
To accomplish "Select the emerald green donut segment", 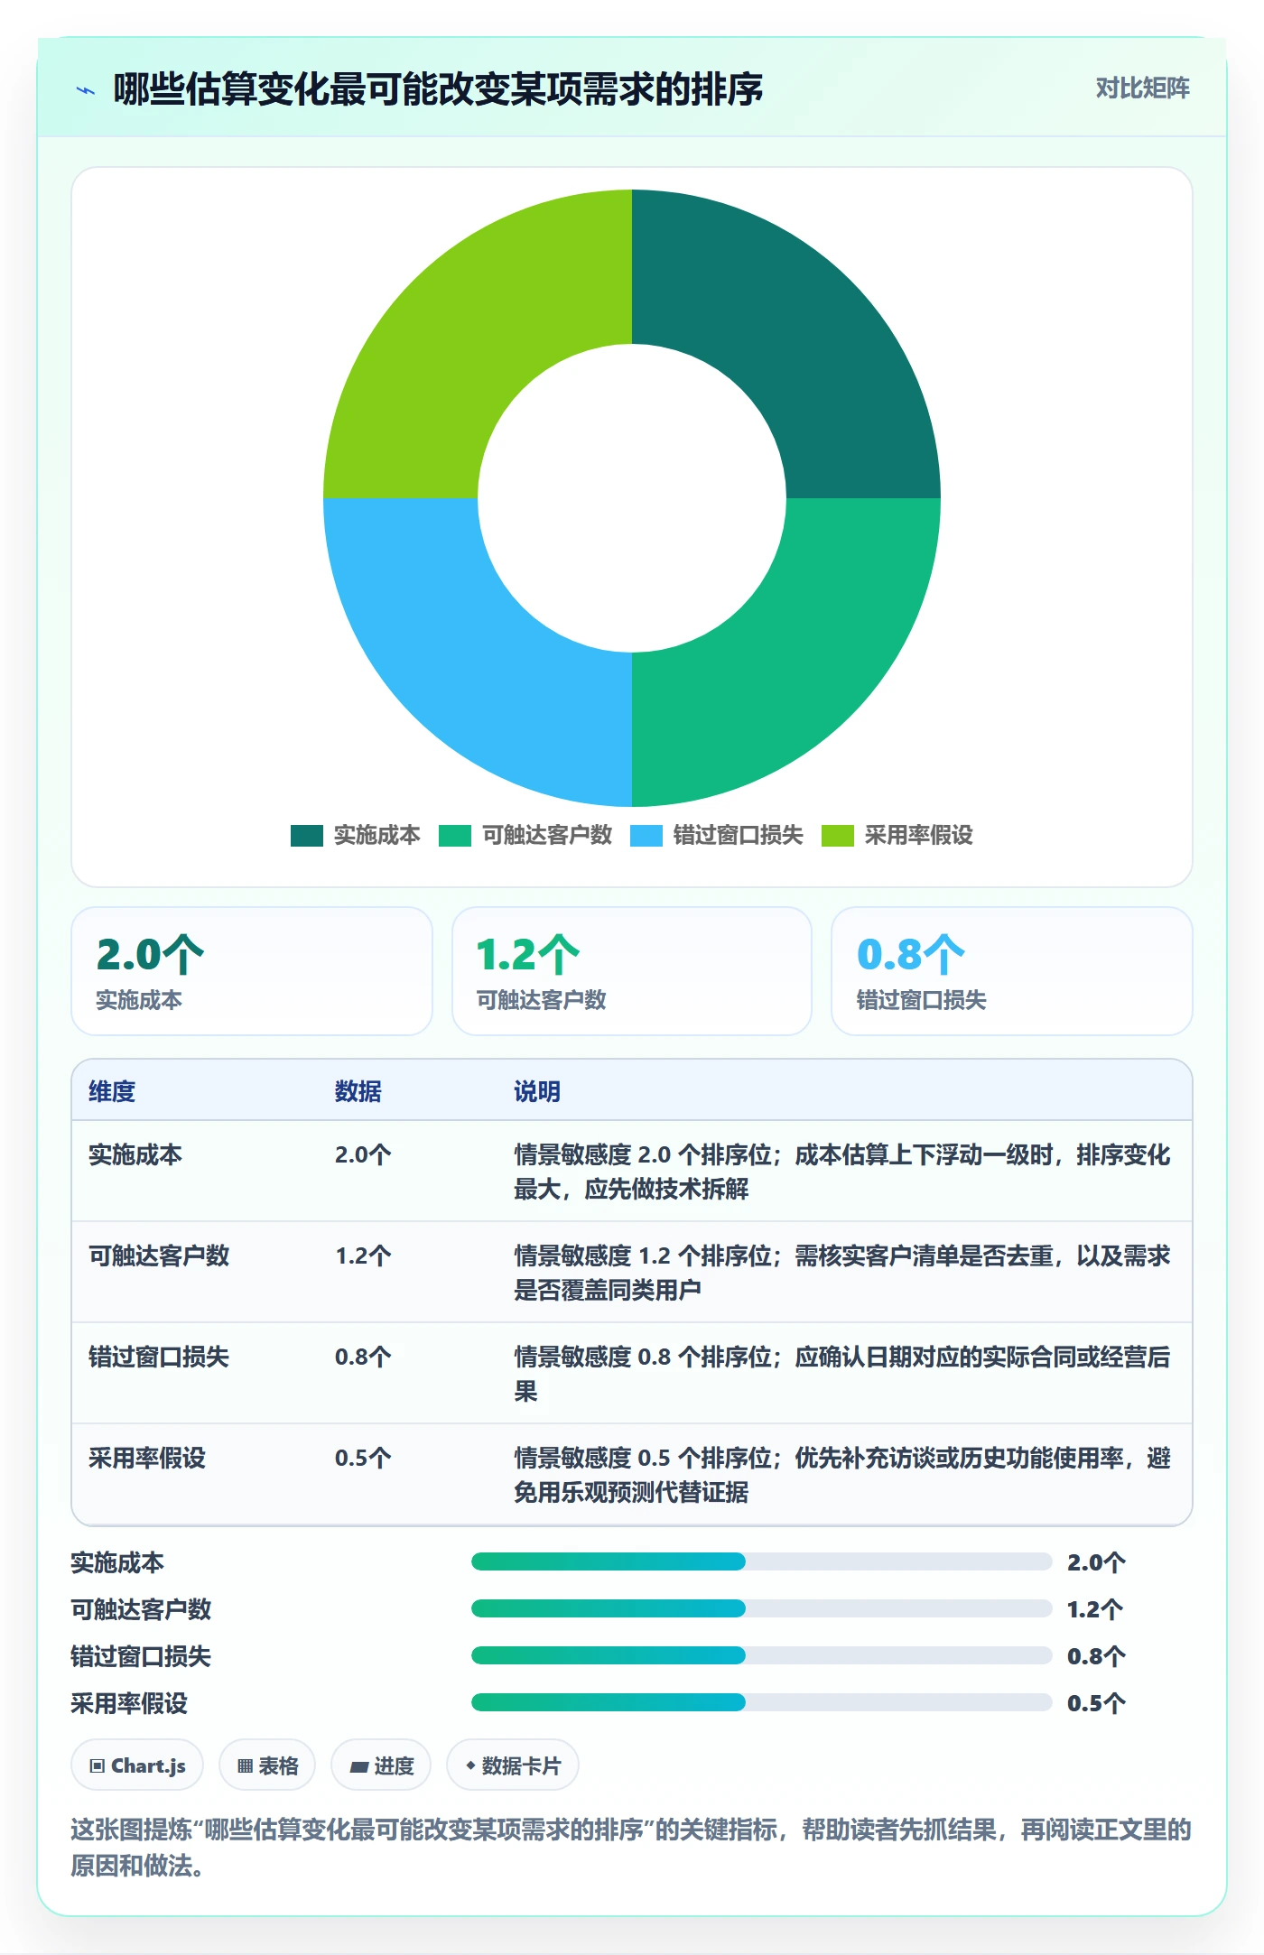I will click(795, 661).
